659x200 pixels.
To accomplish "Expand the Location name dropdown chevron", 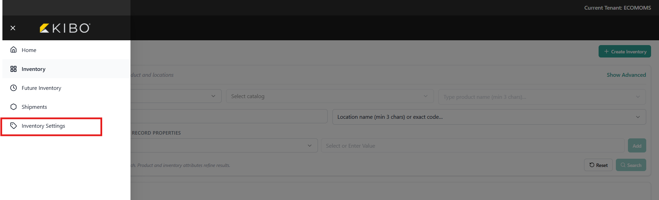I will click(638, 117).
